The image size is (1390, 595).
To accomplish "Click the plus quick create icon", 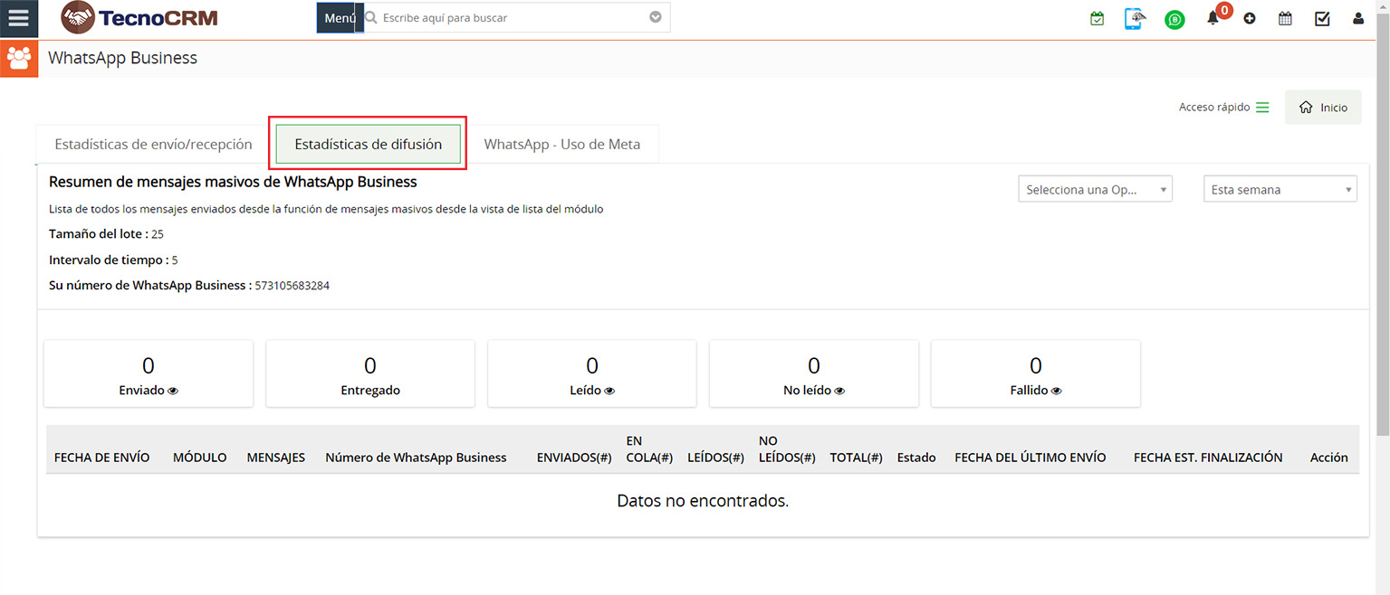I will 1250,18.
